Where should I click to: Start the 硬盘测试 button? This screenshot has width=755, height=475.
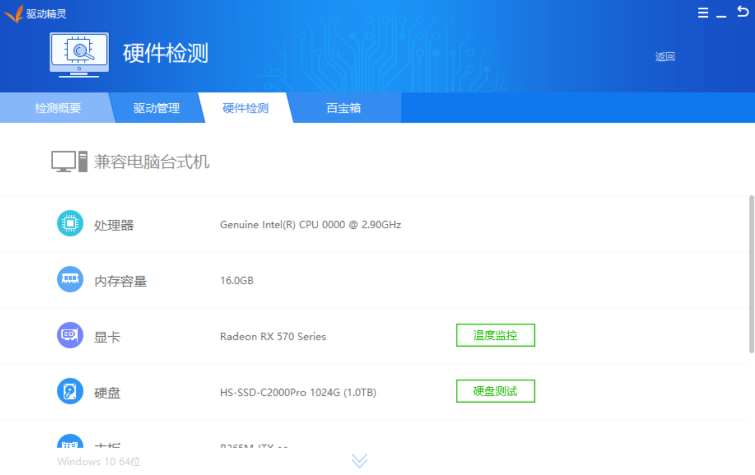pyautogui.click(x=495, y=391)
